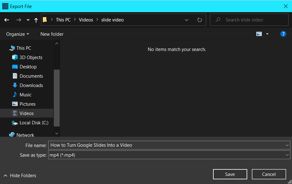292x184 pixels.
Task: Navigate back with the back arrow
Action: point(7,20)
